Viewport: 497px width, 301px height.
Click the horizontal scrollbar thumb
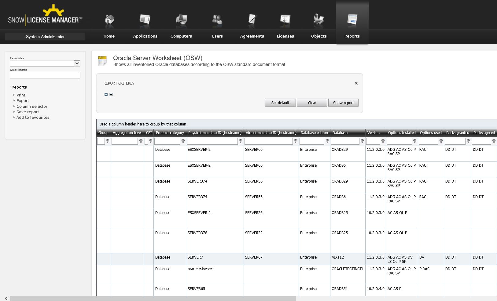point(153,298)
